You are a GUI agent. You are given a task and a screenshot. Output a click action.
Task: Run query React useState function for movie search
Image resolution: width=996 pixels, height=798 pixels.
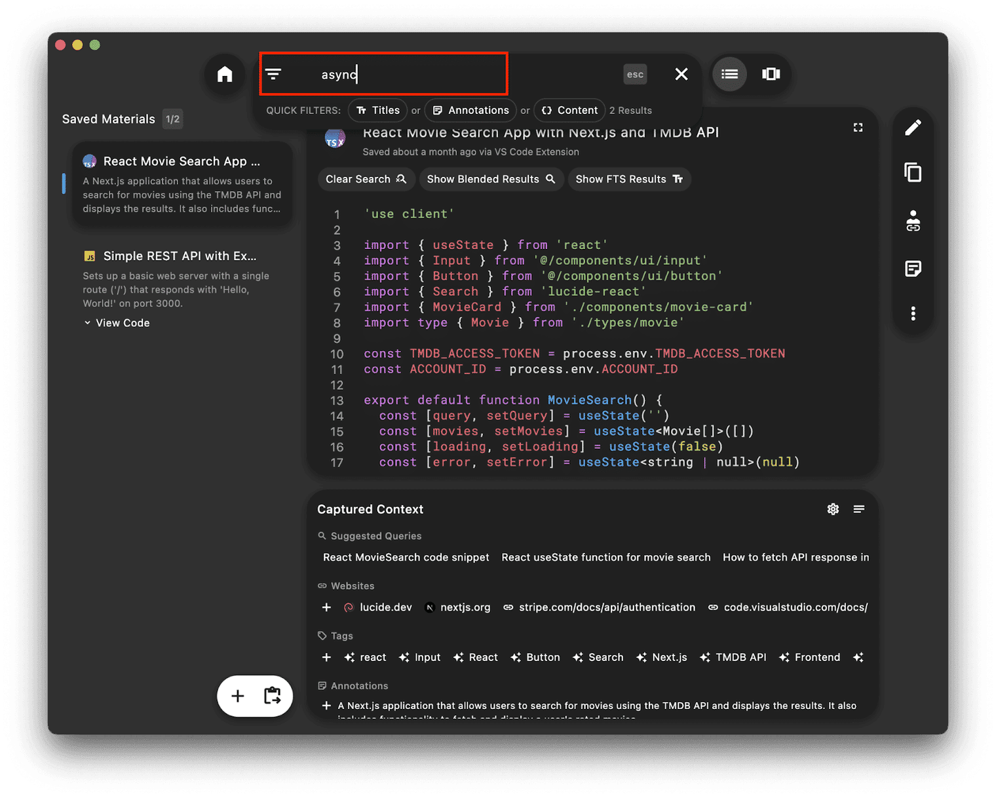(605, 557)
